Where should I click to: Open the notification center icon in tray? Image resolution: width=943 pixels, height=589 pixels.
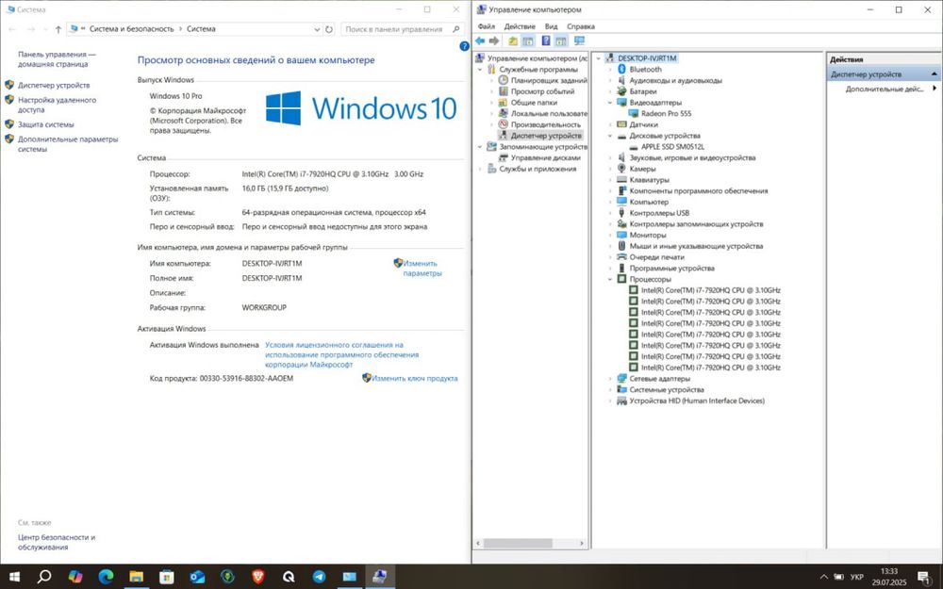click(923, 579)
